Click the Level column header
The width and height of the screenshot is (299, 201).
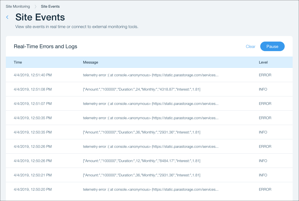click(x=263, y=62)
